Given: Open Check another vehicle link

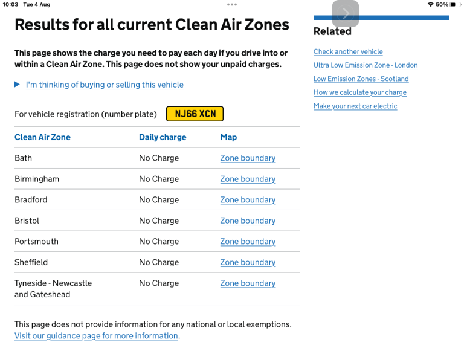Looking at the screenshot, I should point(348,51).
